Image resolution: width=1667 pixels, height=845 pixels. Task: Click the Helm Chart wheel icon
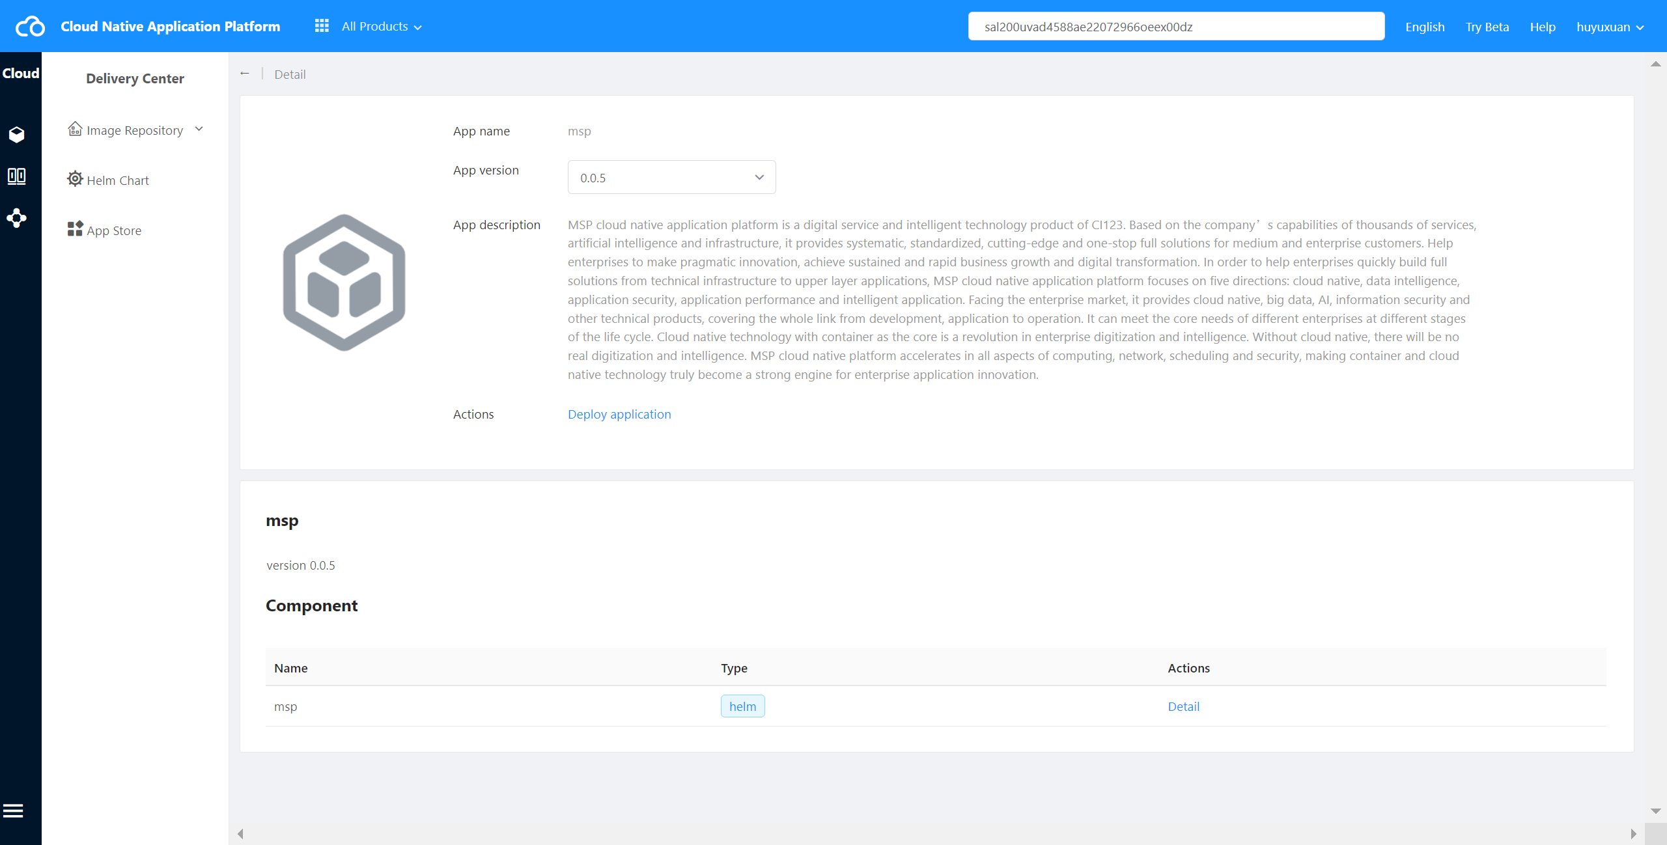(x=75, y=178)
